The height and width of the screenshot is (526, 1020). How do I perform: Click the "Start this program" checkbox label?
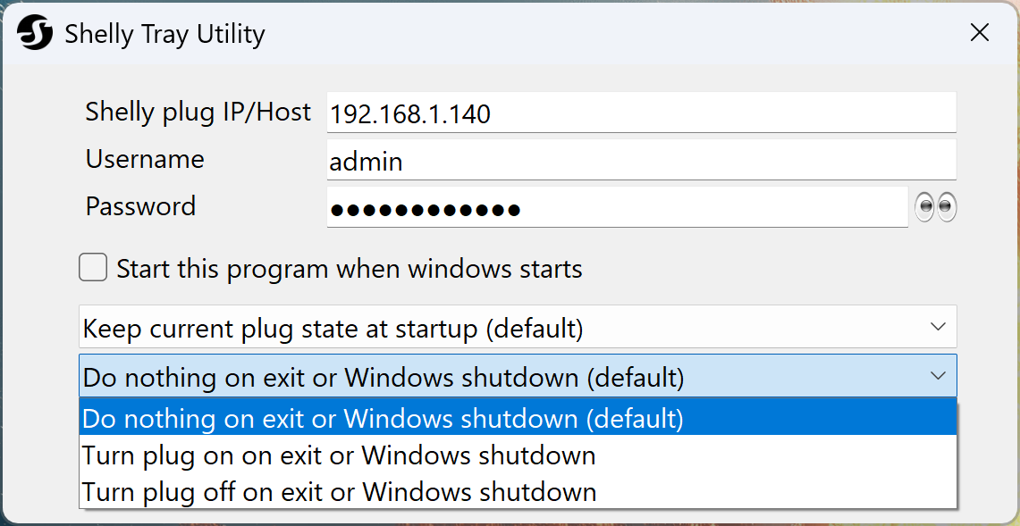click(x=349, y=269)
